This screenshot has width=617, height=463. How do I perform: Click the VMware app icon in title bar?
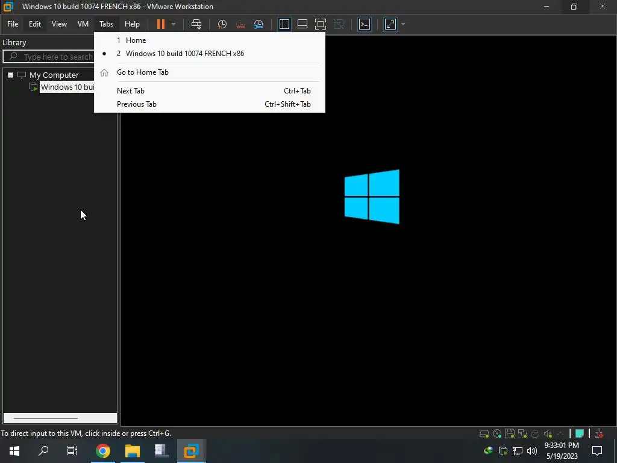click(x=8, y=6)
